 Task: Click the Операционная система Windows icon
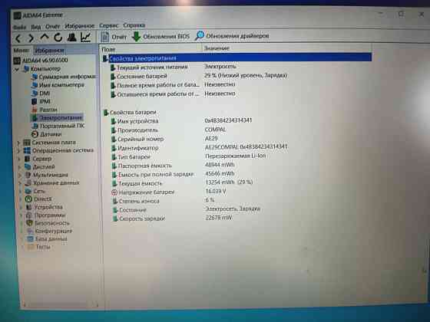pos(27,150)
